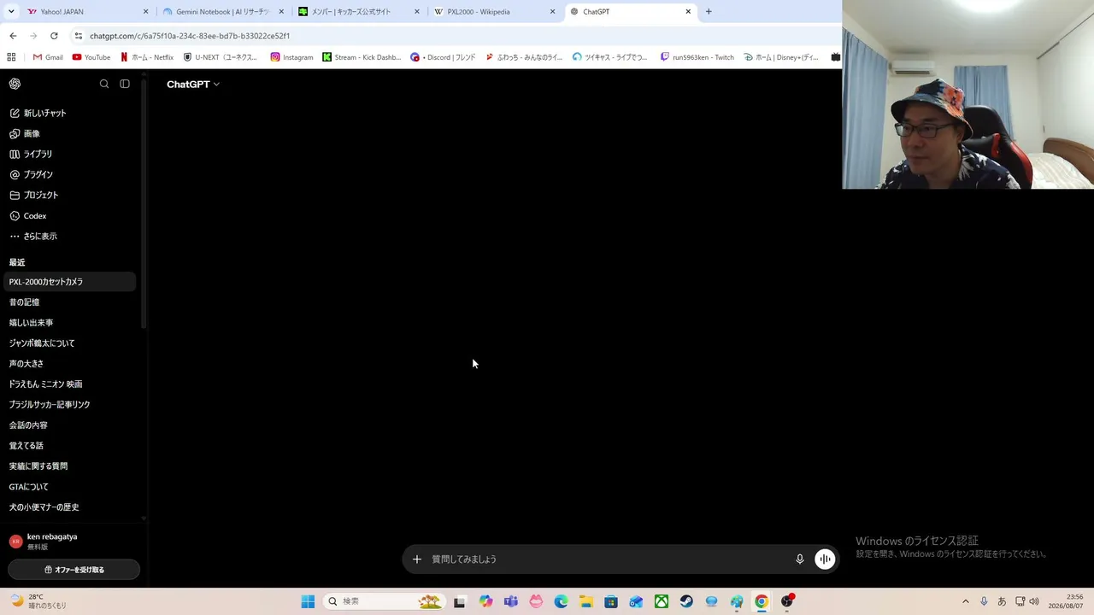This screenshot has width=1094, height=615.
Task: Open the 嬉しい出来事 conversation
Action: point(70,323)
